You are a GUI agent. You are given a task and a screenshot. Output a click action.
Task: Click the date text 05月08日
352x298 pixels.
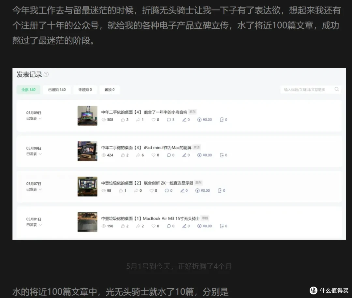pyautogui.click(x=34, y=148)
